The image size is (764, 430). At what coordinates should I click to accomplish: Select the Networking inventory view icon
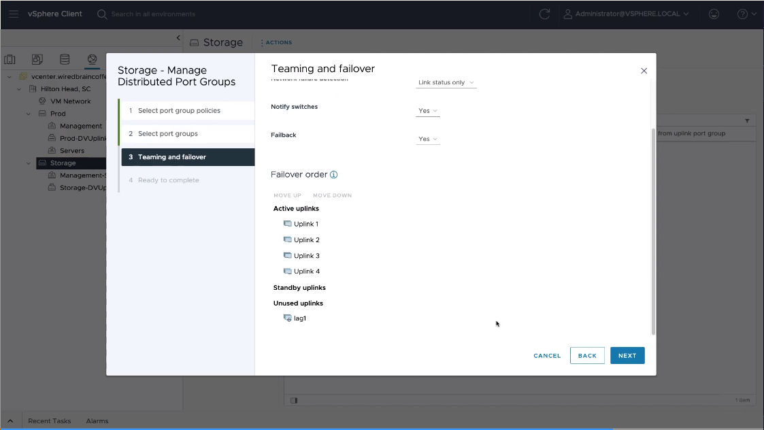(x=92, y=60)
